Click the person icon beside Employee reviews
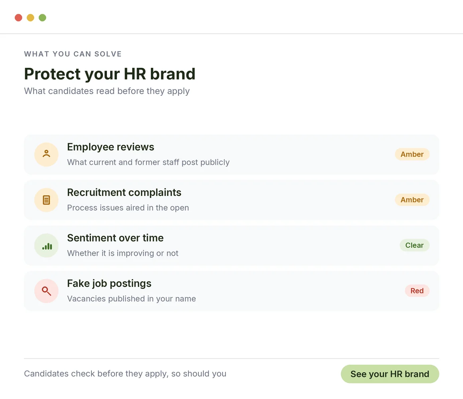 [46, 154]
